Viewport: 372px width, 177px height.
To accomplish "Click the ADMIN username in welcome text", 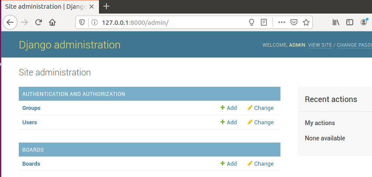I will pyautogui.click(x=297, y=45).
